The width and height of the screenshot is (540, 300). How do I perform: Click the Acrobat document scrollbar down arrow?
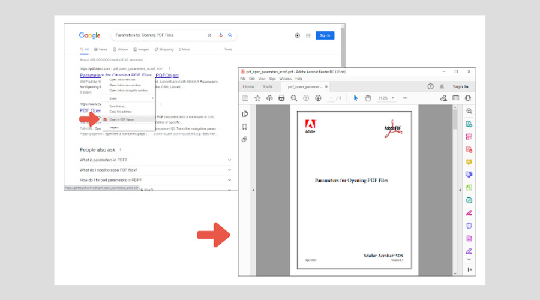pos(455,274)
